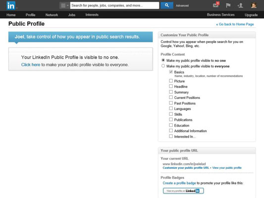Enable the Skills checkbox
Viewport: 264px width, 198px height.
[171, 114]
